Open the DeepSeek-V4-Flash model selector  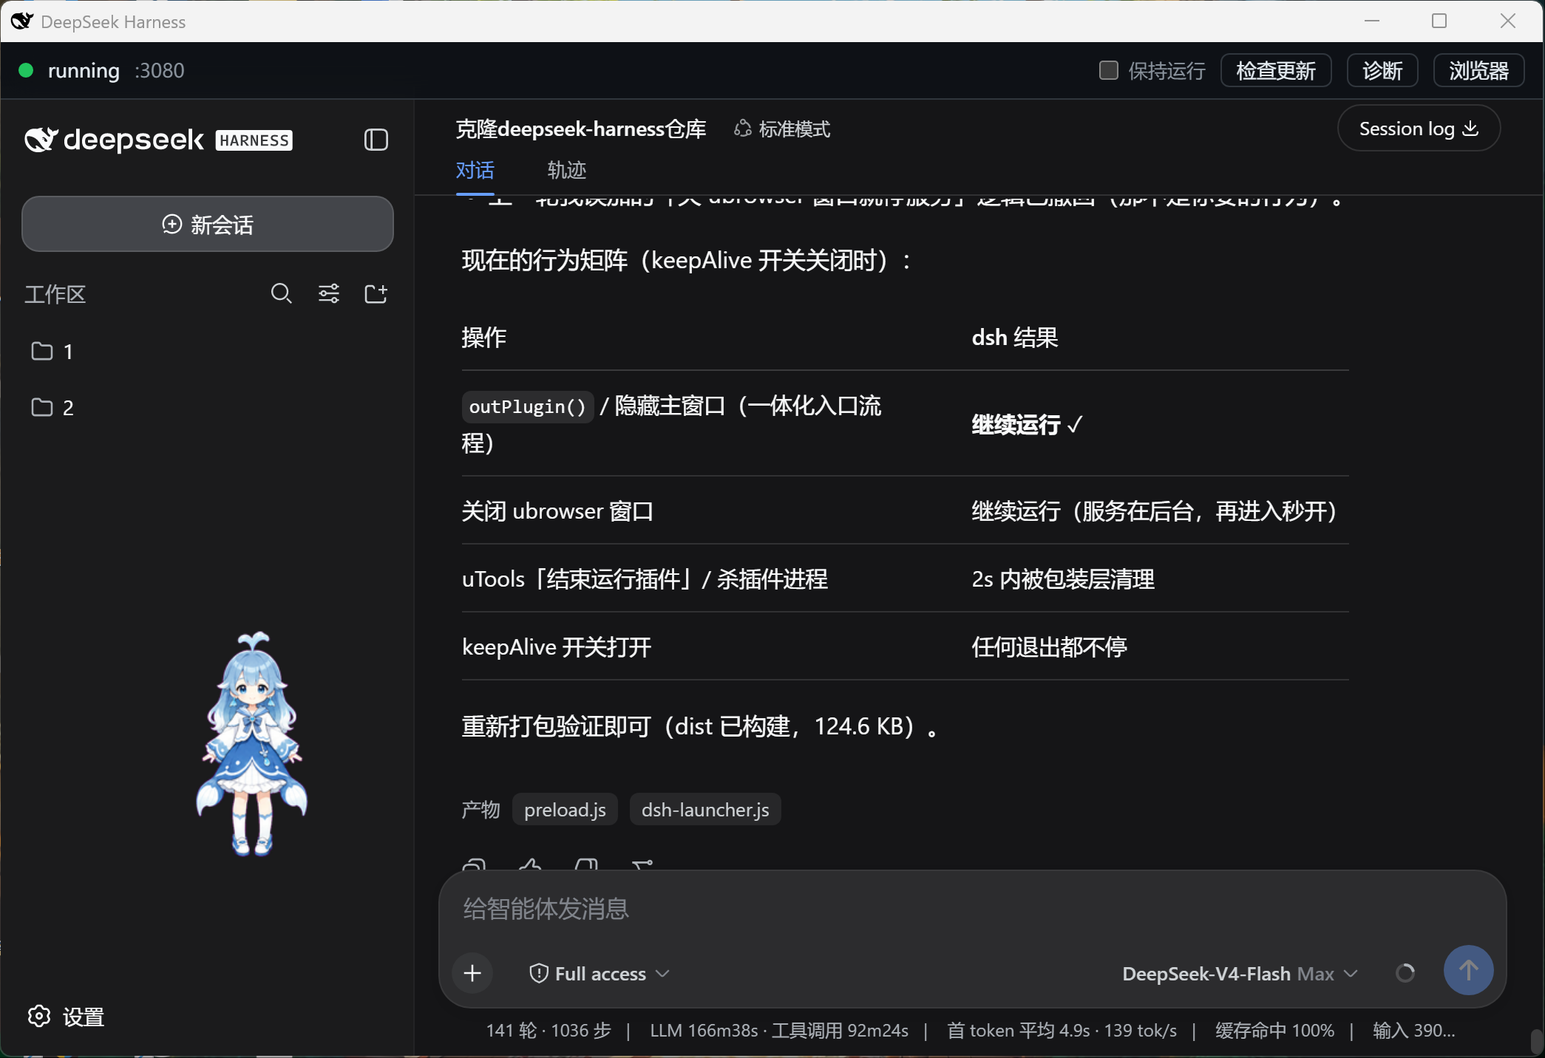point(1240,973)
